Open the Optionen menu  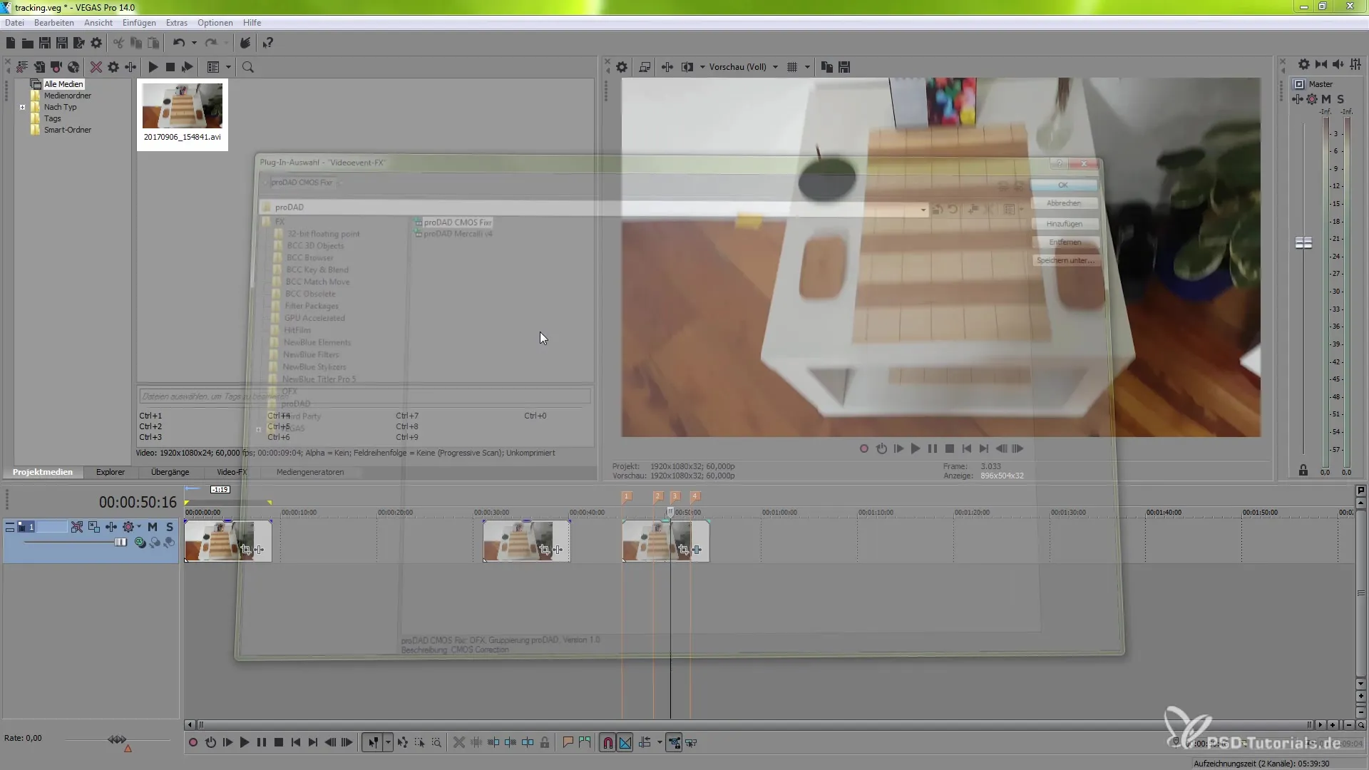click(215, 23)
